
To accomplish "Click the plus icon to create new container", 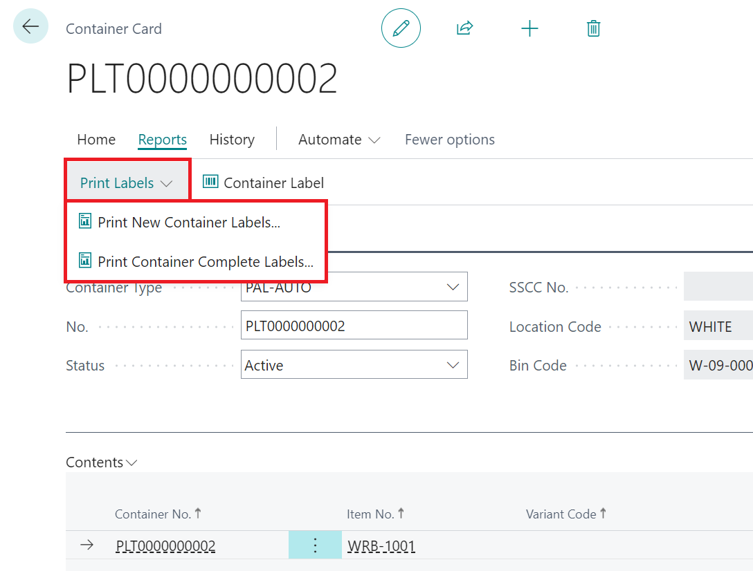I will (529, 28).
